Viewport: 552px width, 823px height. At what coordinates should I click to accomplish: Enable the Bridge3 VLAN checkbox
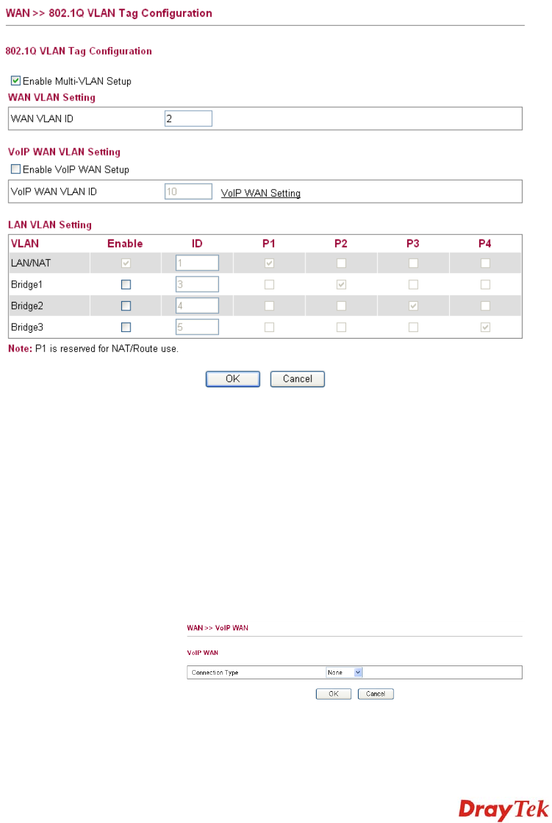pyautogui.click(x=126, y=327)
